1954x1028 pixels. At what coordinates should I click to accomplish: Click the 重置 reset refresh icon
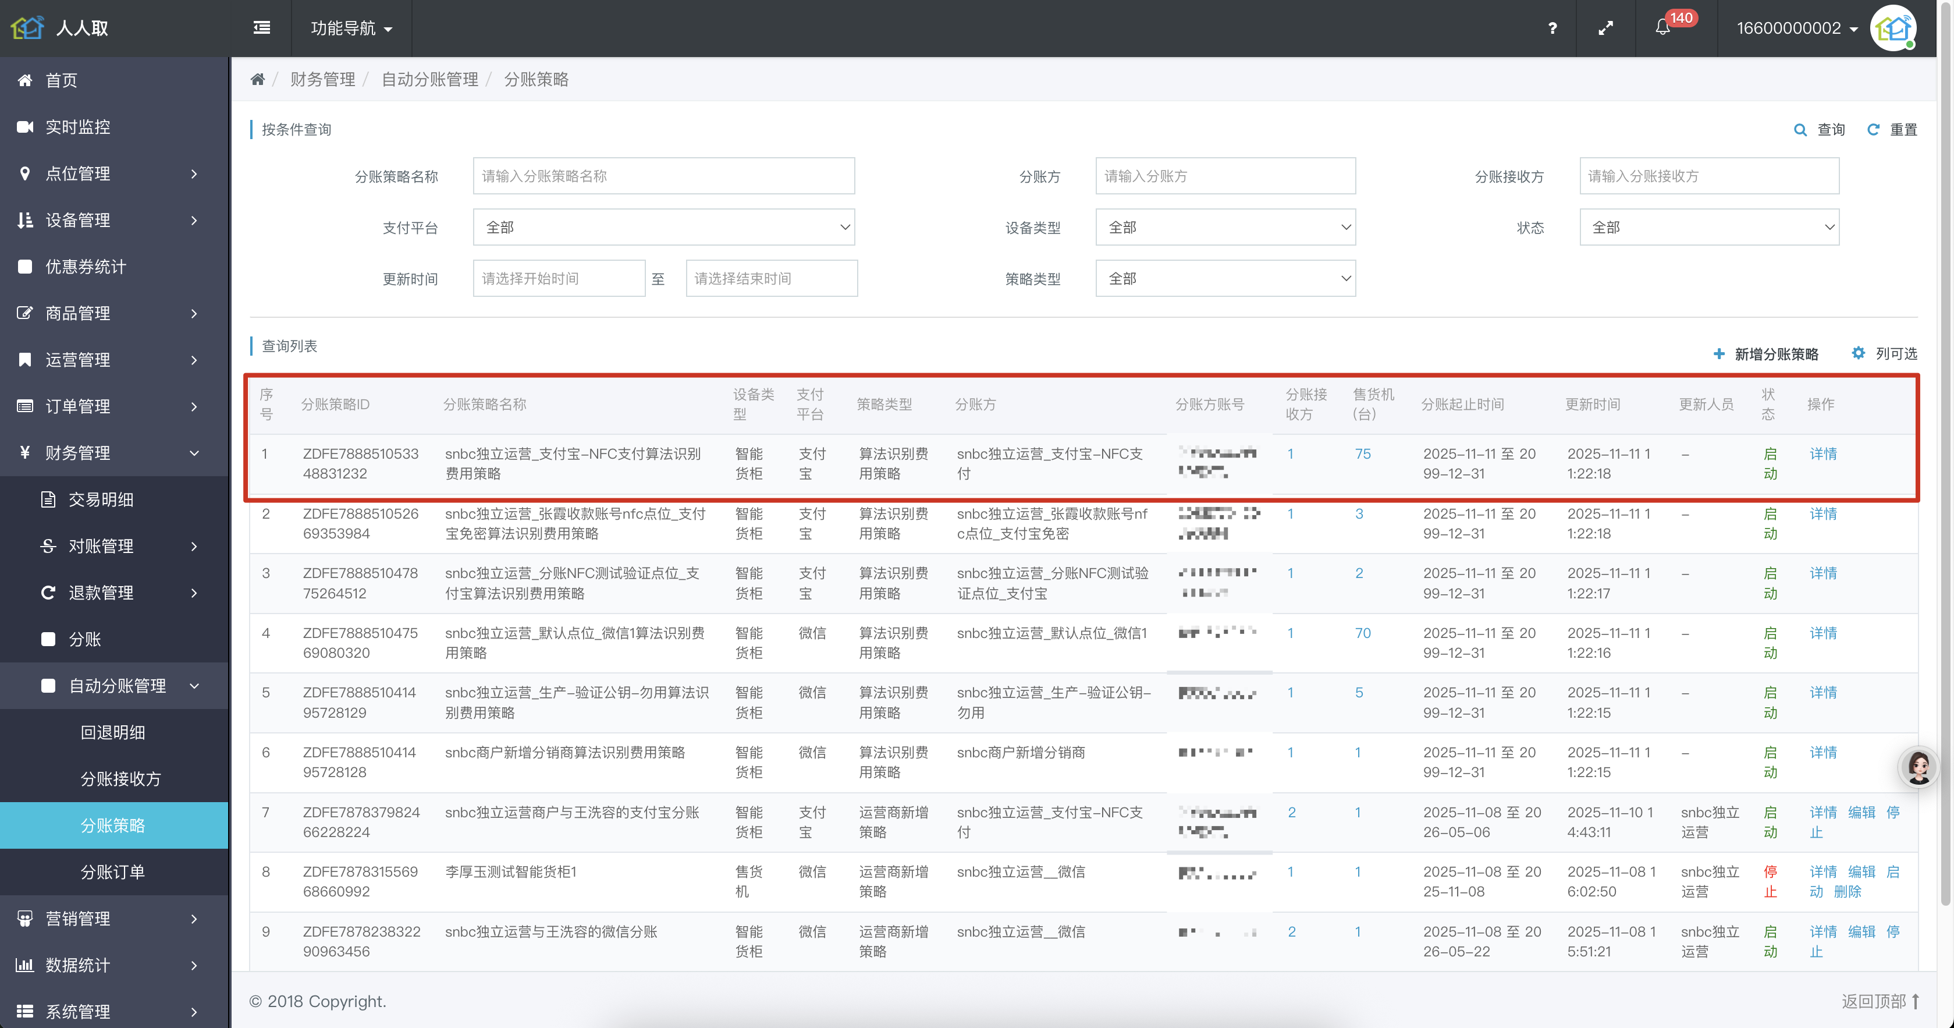1873,130
